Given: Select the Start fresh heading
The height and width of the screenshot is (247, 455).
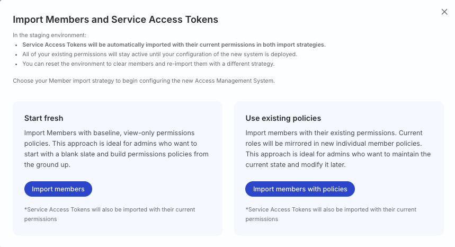Looking at the screenshot, I should pyautogui.click(x=44, y=118).
